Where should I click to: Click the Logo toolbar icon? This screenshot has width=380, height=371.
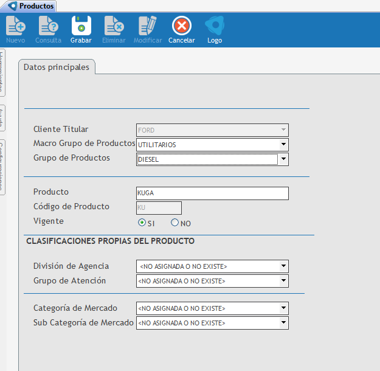point(214,26)
